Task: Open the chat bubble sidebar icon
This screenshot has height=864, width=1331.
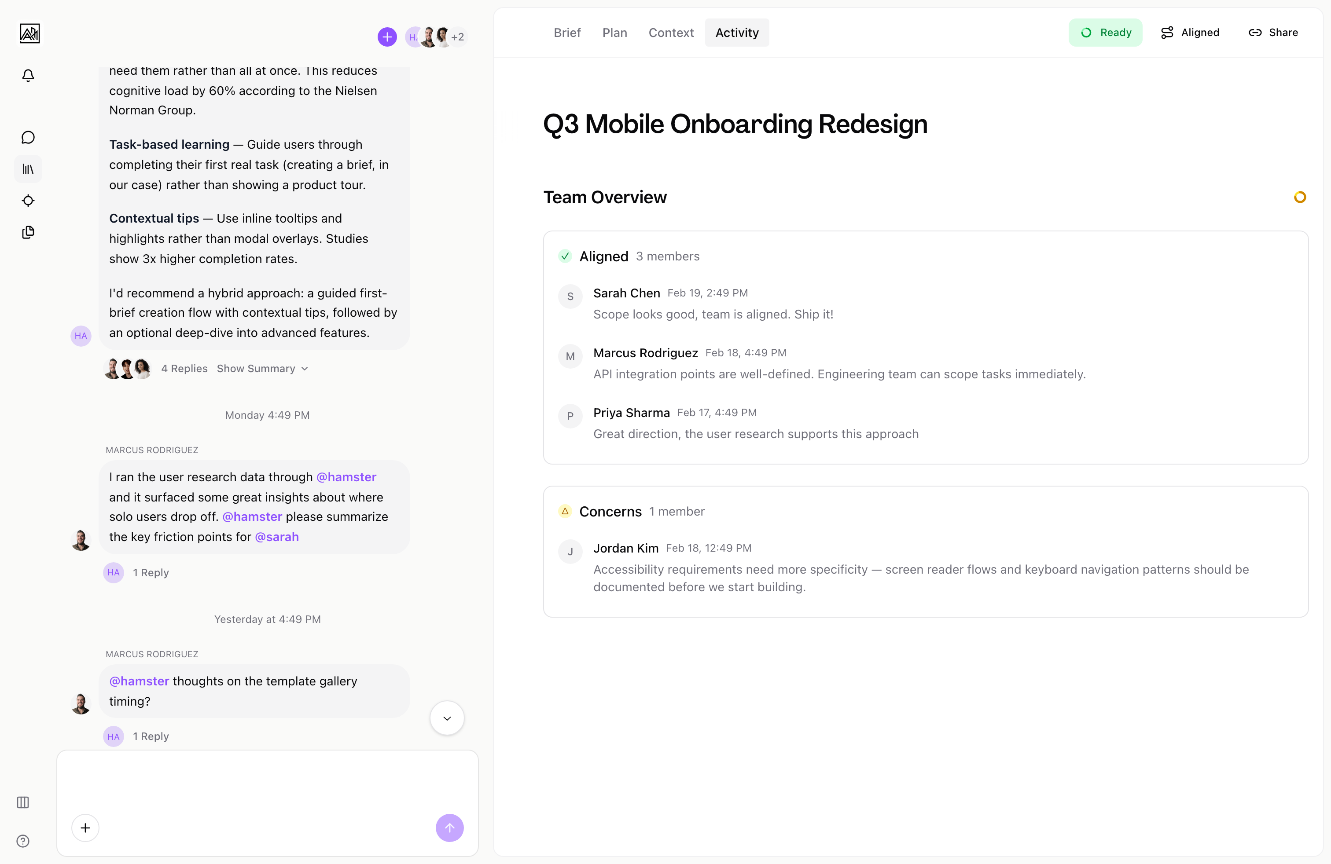Action: pos(28,138)
